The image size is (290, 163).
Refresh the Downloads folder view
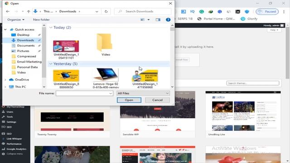(x=106, y=11)
